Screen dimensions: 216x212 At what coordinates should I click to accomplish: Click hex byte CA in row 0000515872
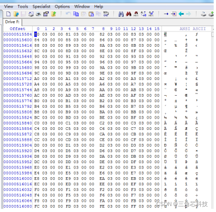point(102,134)
